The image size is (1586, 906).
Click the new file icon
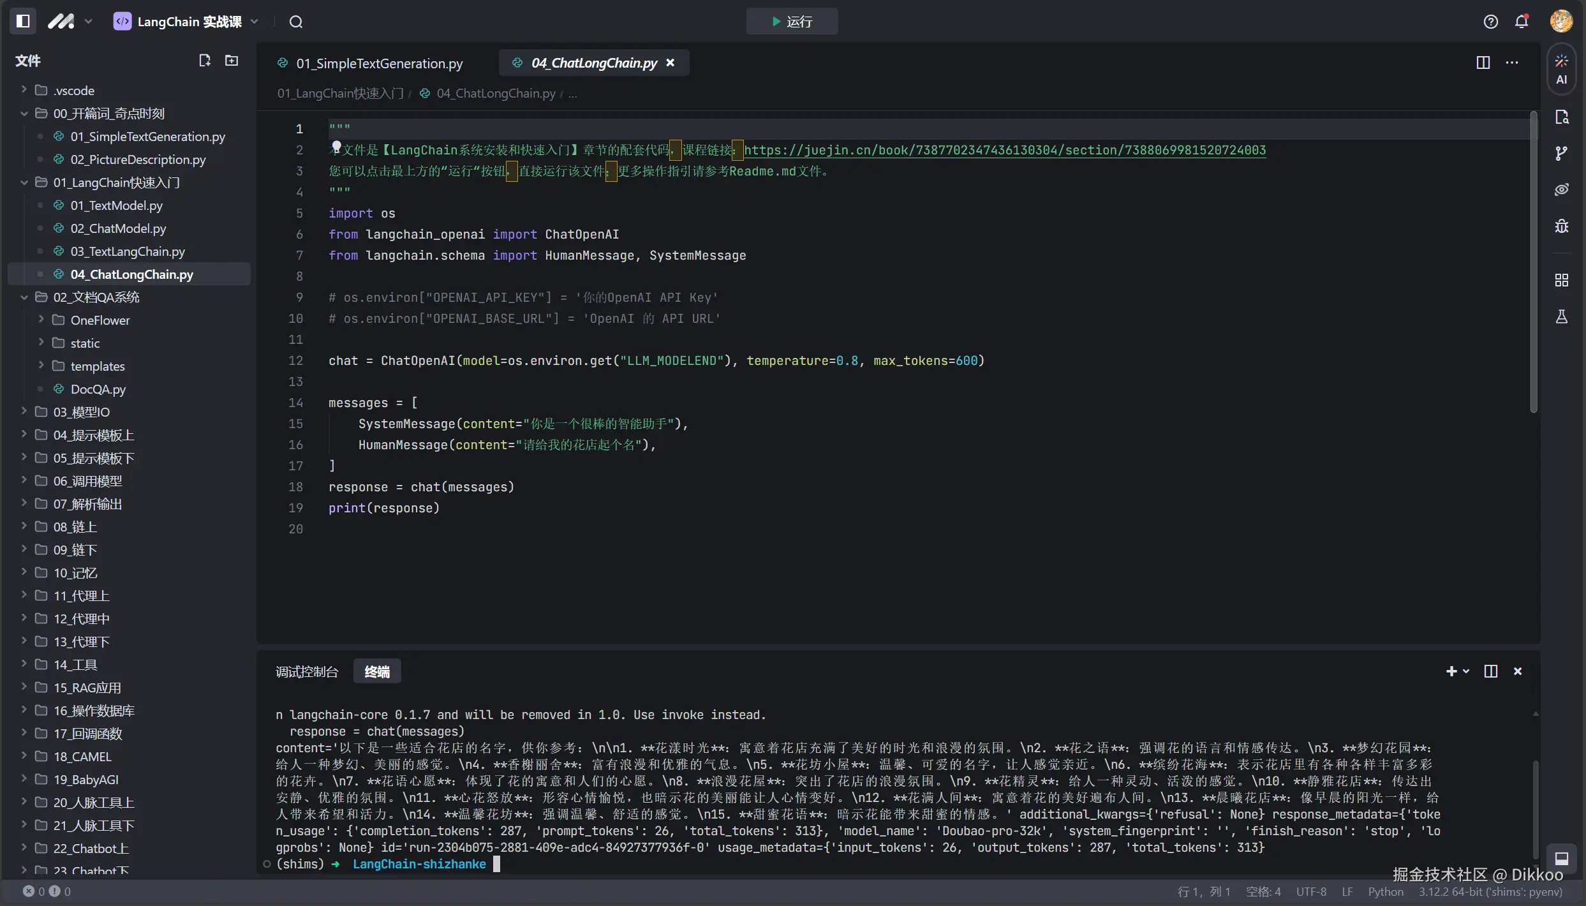[x=204, y=61]
